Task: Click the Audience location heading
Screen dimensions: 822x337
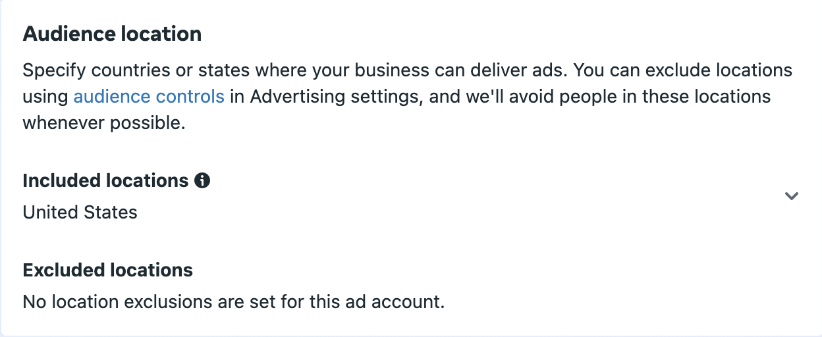Action: (112, 34)
